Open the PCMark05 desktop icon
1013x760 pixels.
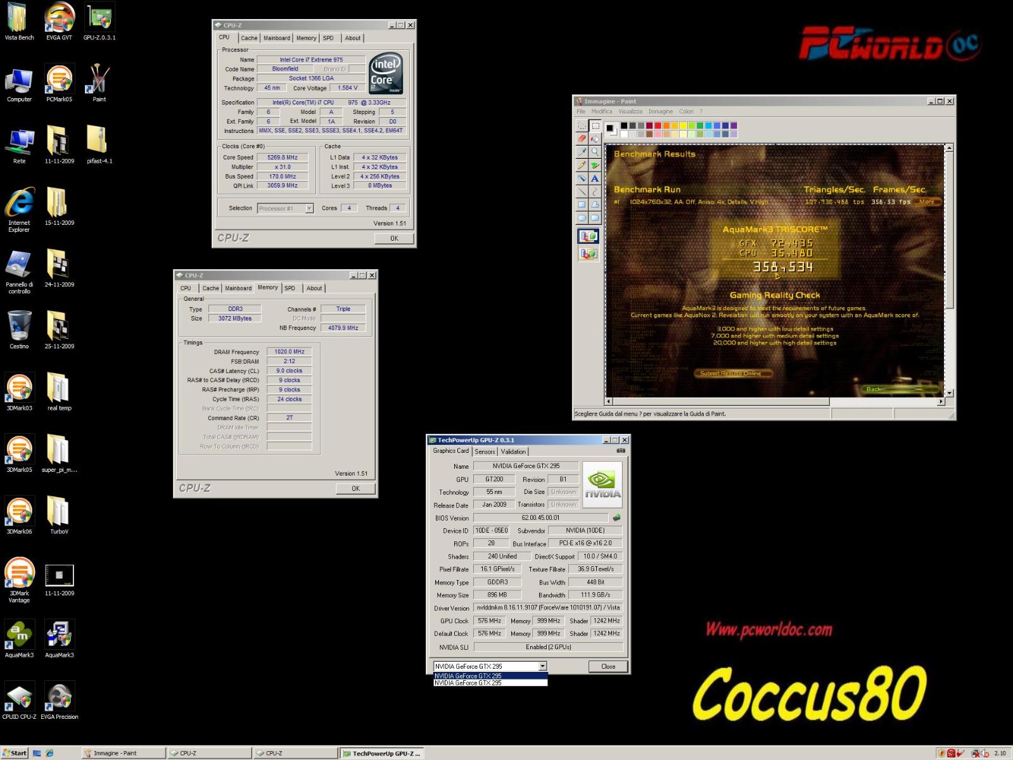60,83
